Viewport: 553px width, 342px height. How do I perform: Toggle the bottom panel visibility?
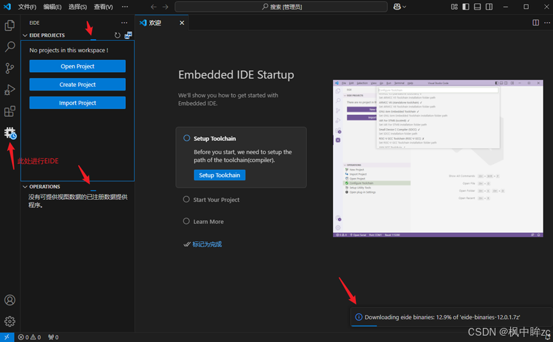tap(478, 6)
